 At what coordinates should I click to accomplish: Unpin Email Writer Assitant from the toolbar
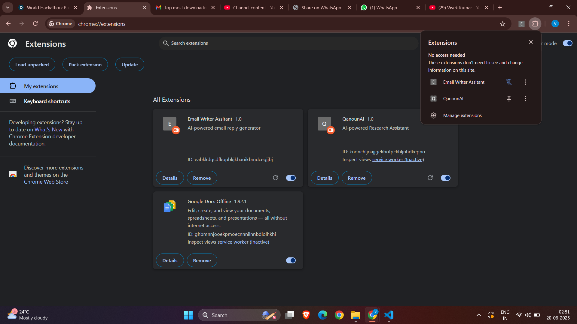click(x=508, y=82)
